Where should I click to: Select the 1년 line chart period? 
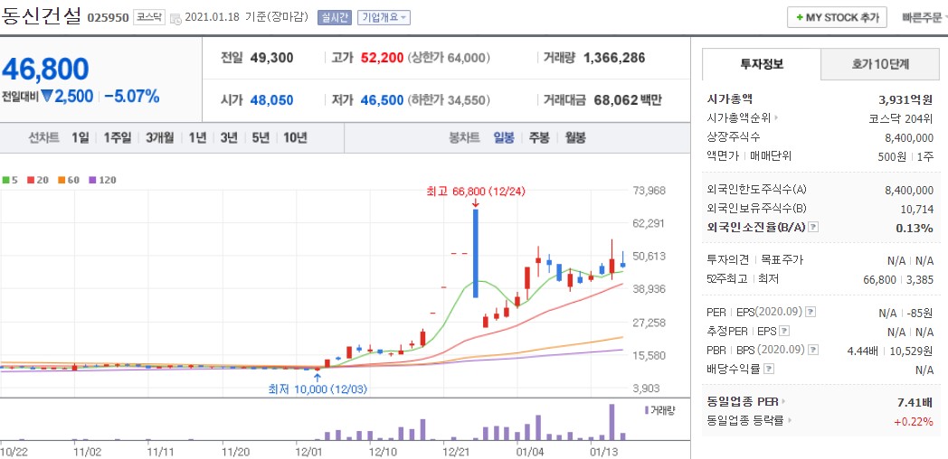(197, 137)
